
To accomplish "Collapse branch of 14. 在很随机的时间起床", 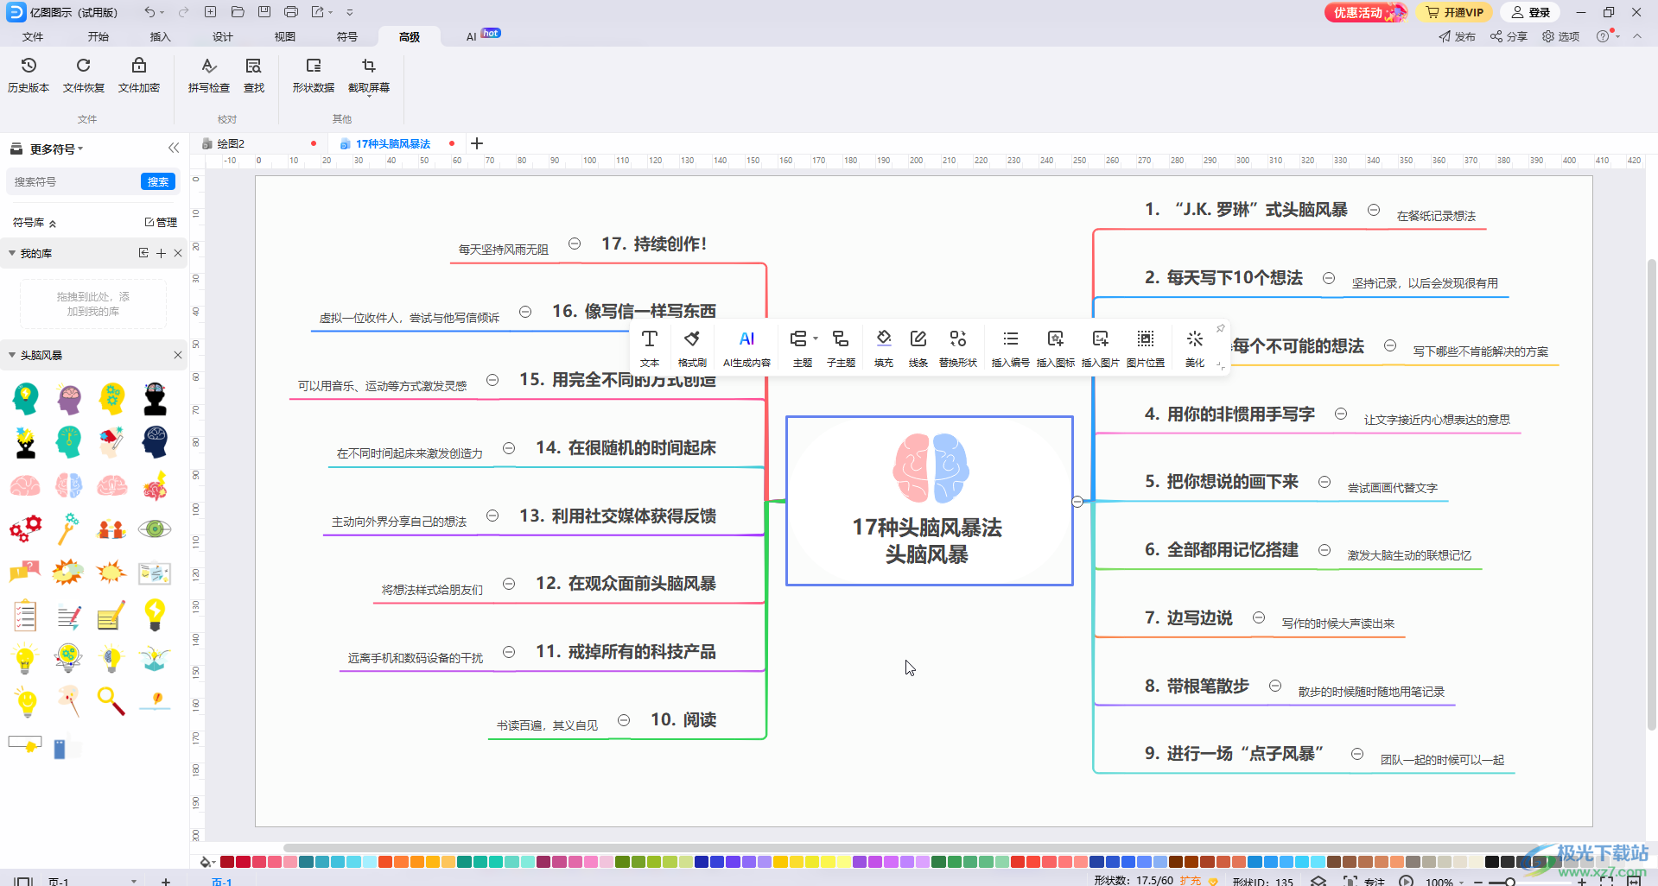I will [x=509, y=448].
